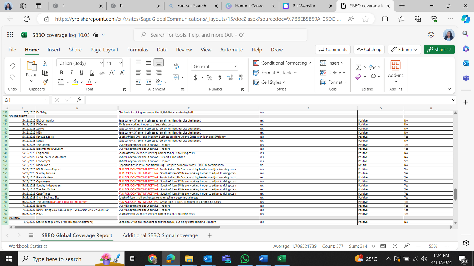Click Workbook Statistics in status bar
Screen dimensions: 474x266
click(28, 246)
